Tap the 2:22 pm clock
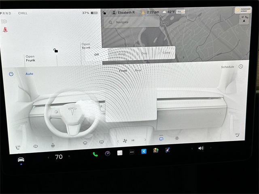259x194 pixels. pyautogui.click(x=153, y=12)
